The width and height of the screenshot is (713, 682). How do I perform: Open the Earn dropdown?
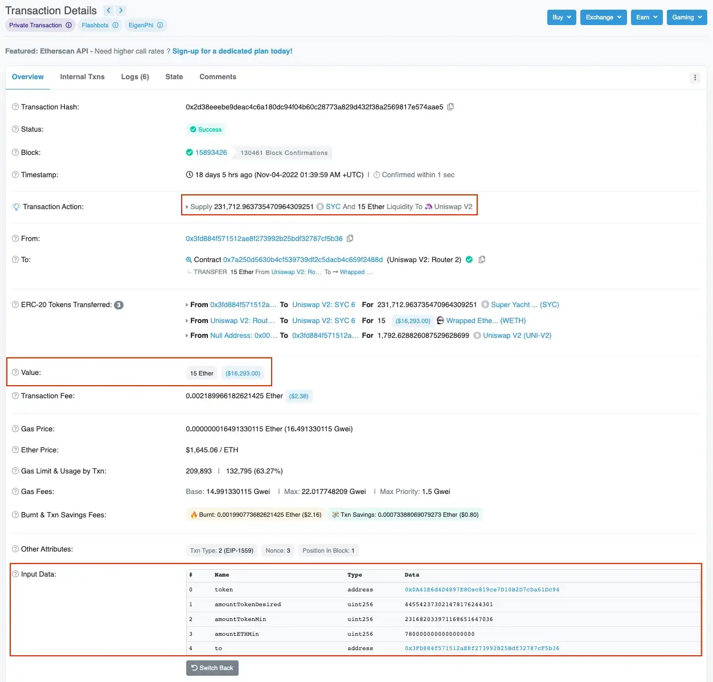(x=646, y=17)
